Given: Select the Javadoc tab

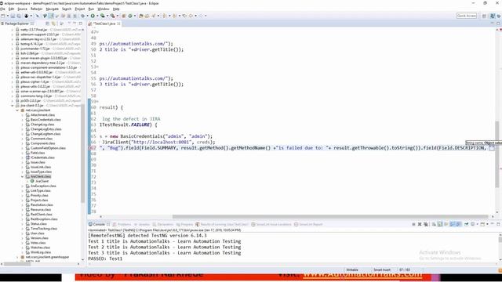Looking at the screenshot, I should pos(142,225).
